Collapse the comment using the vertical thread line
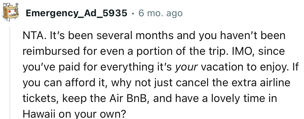Image resolution: width=304 pixels, height=119 pixels. [x=10, y=73]
